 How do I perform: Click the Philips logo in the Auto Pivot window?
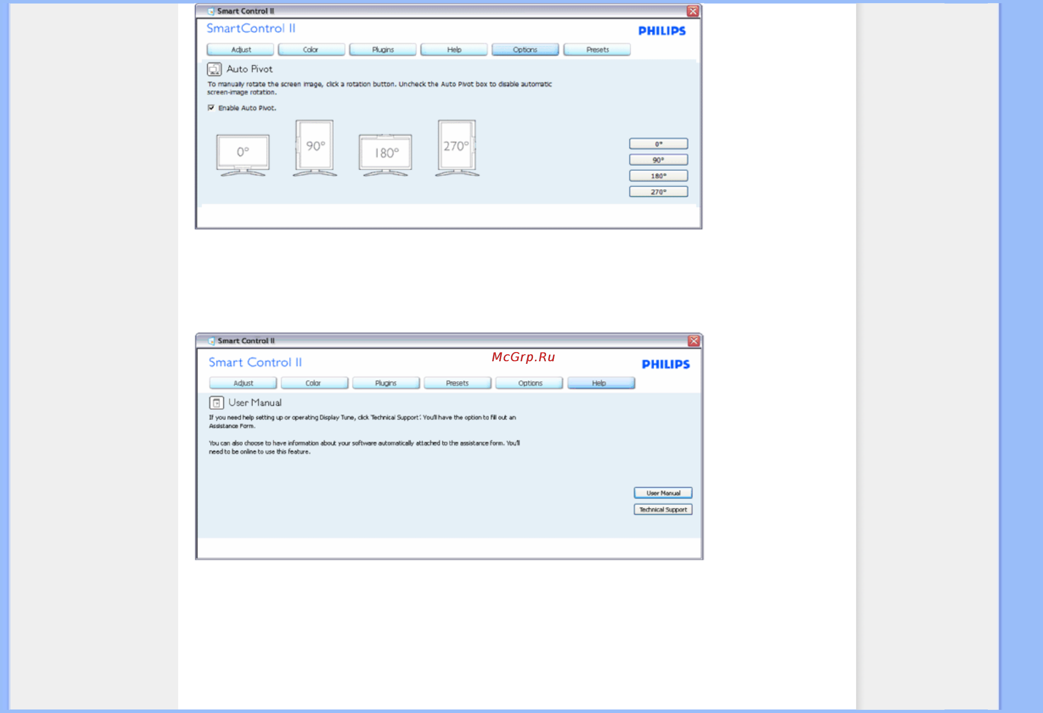pyautogui.click(x=662, y=31)
